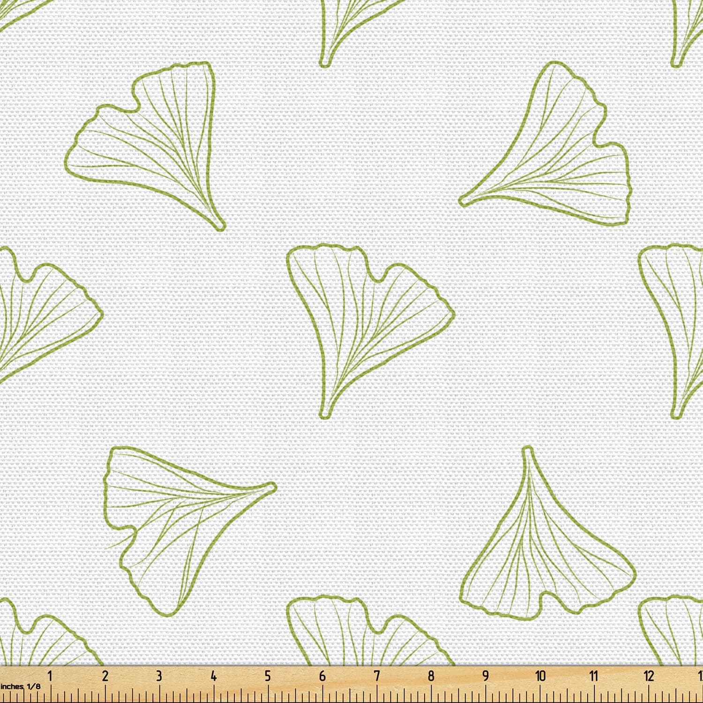Click the "inches 1/8" ruler label
Viewport: 703px width, 703px height.
tap(20, 686)
